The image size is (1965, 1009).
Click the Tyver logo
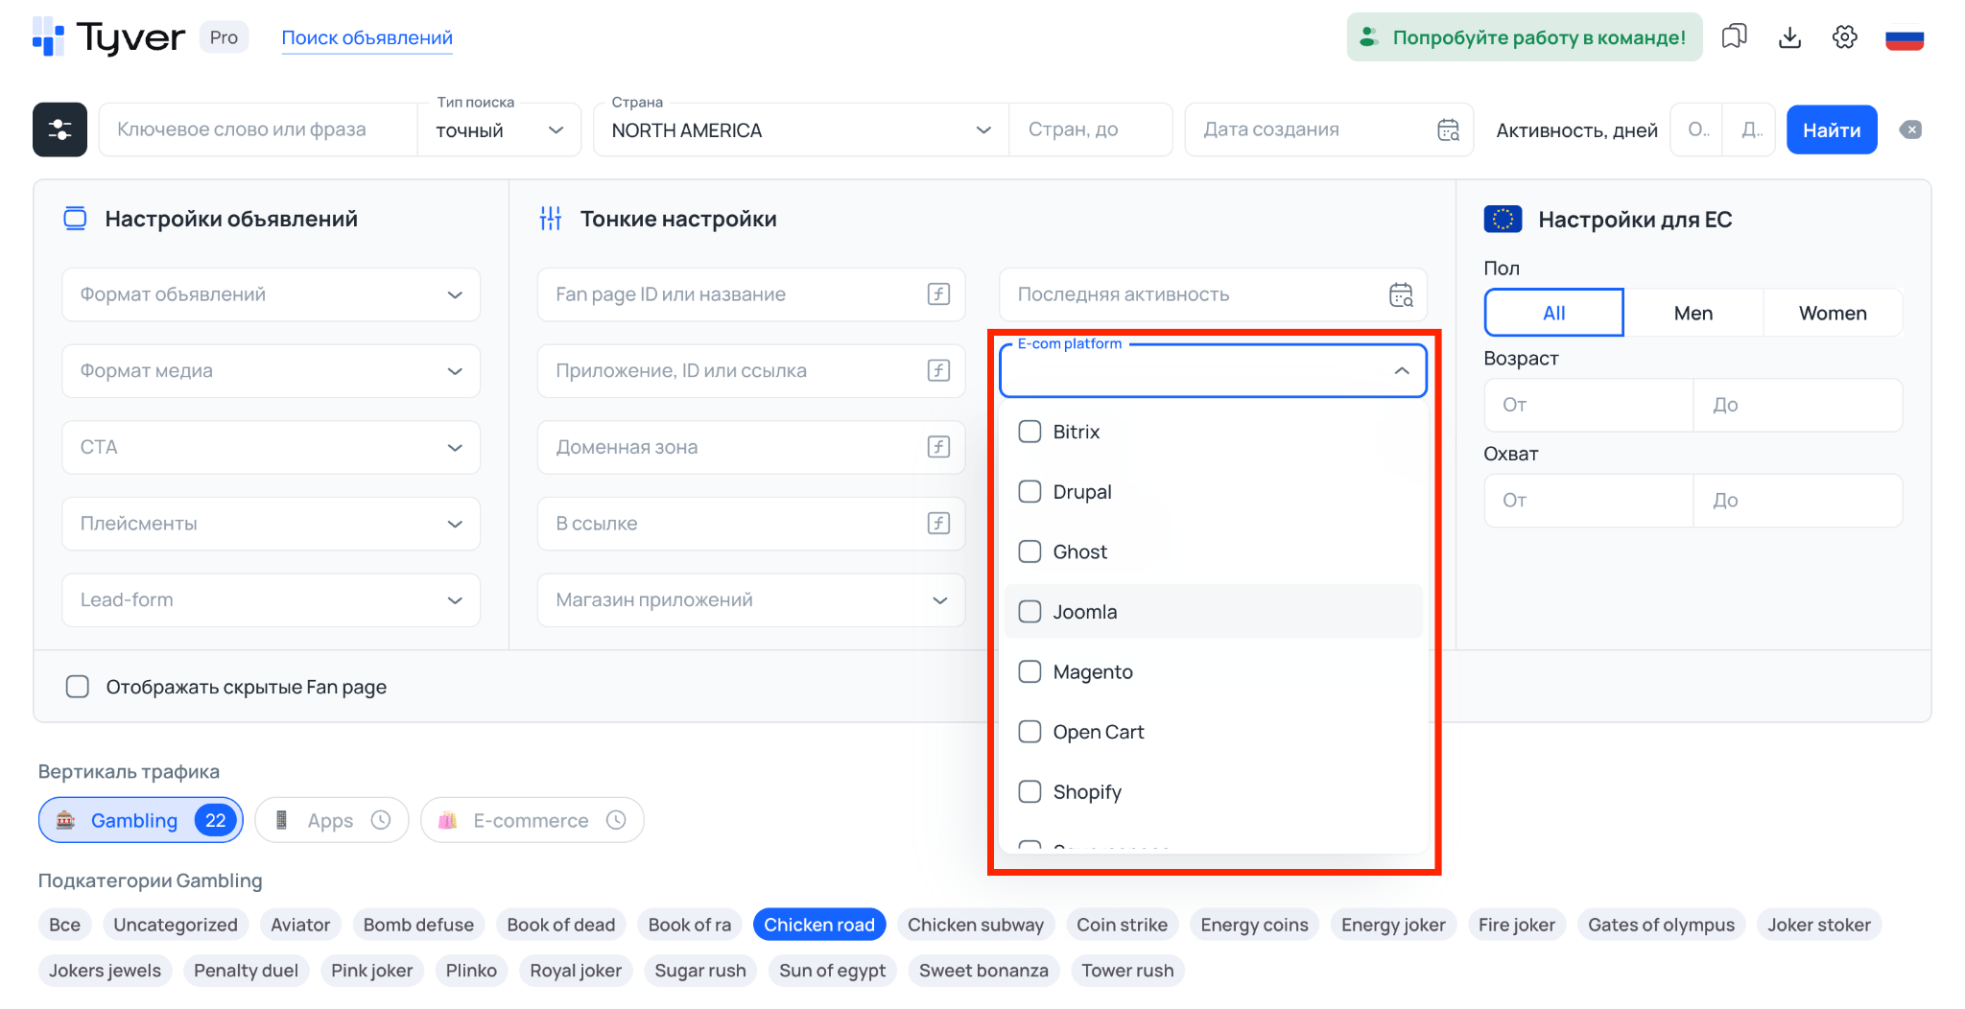108,37
